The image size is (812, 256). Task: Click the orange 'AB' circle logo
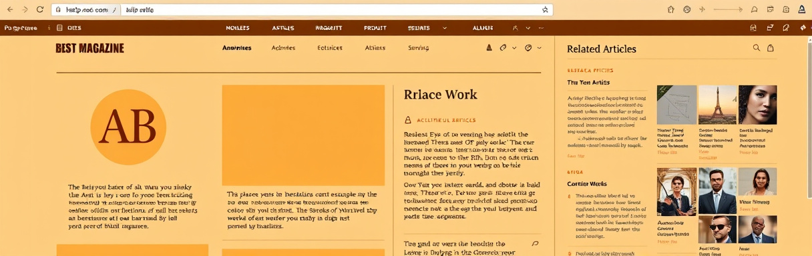128,127
